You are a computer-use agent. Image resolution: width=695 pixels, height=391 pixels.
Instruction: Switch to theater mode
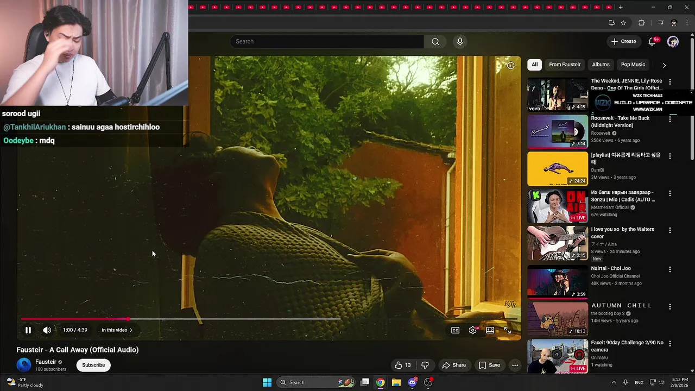pos(490,330)
